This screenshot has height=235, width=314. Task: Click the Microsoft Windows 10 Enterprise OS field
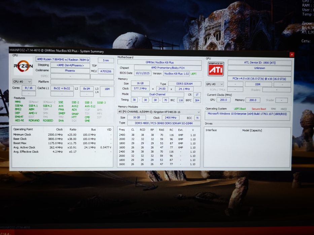tap(247, 116)
